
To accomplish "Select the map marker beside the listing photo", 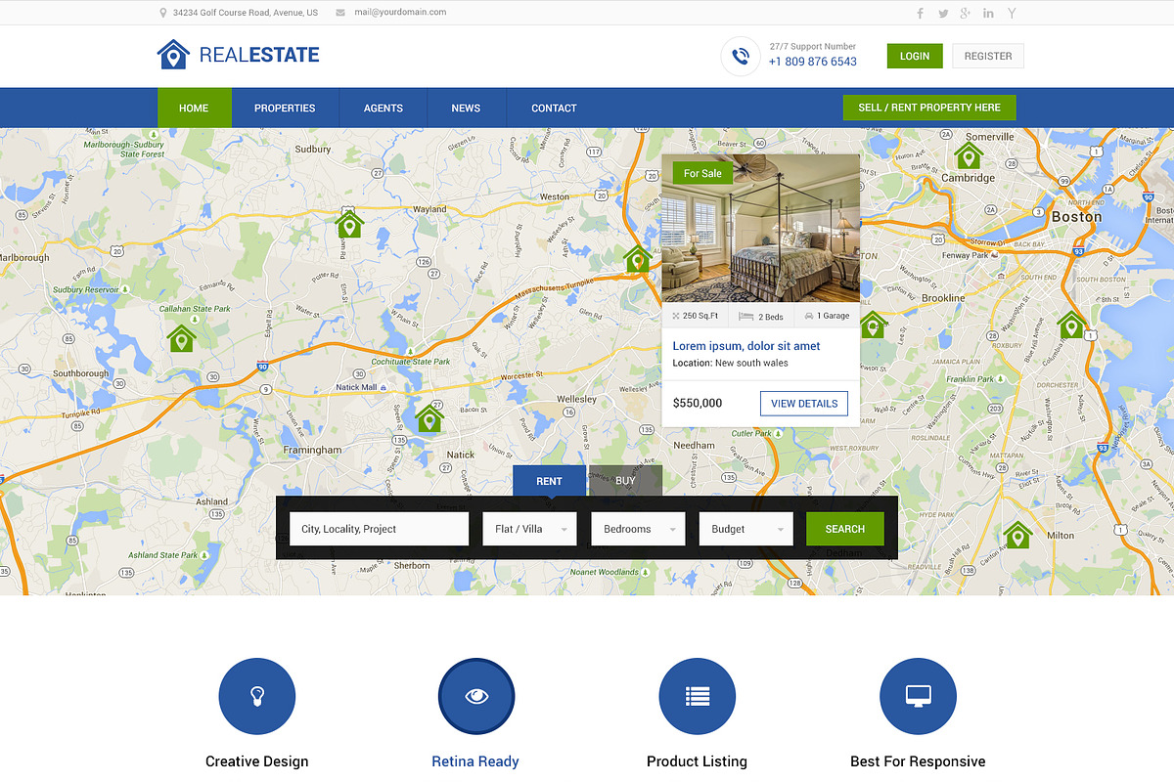I will (x=638, y=259).
